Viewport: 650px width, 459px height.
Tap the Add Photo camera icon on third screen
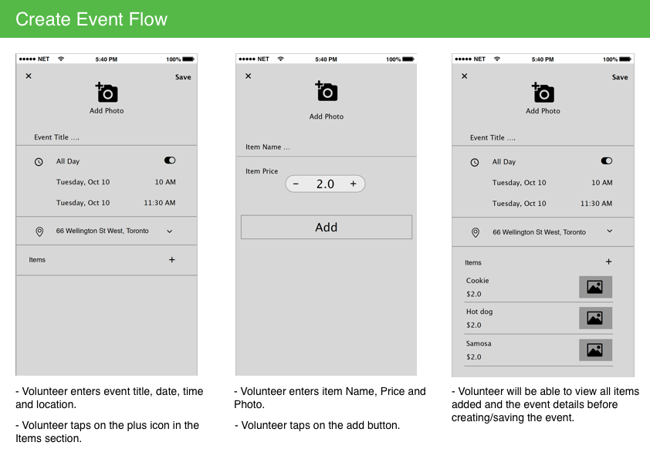[x=543, y=90]
